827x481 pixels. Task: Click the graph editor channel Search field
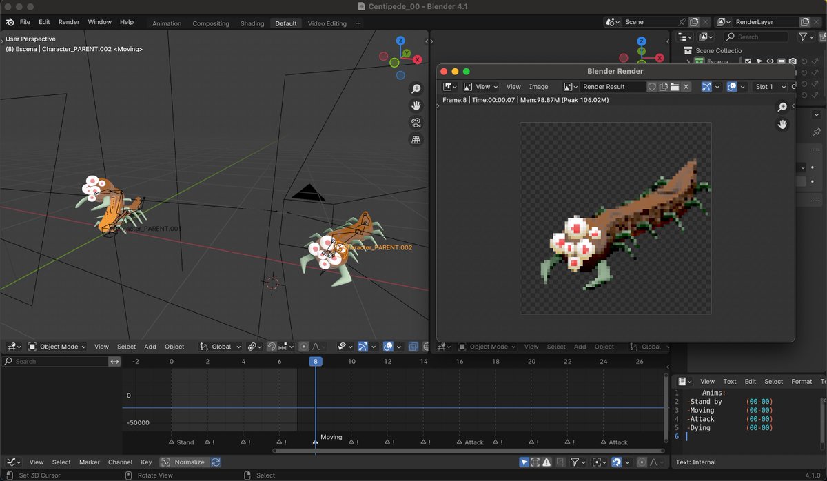(x=55, y=361)
